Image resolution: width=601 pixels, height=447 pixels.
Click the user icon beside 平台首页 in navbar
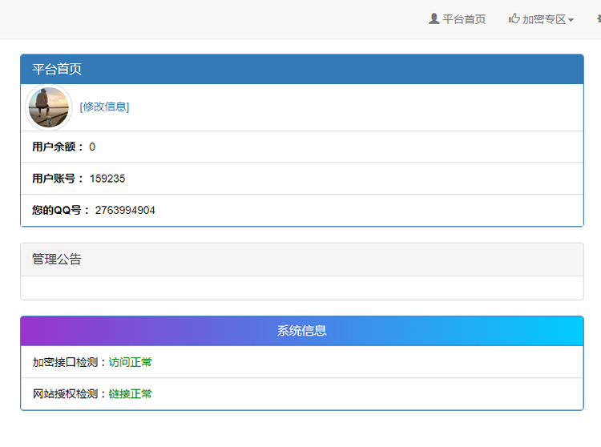(434, 18)
